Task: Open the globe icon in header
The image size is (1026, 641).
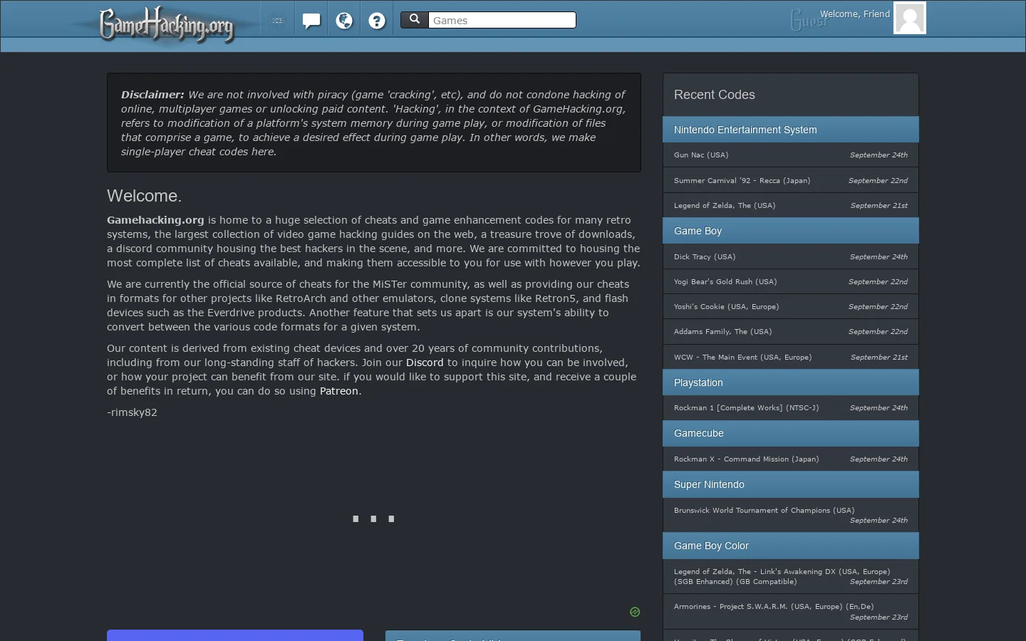Action: tap(344, 21)
